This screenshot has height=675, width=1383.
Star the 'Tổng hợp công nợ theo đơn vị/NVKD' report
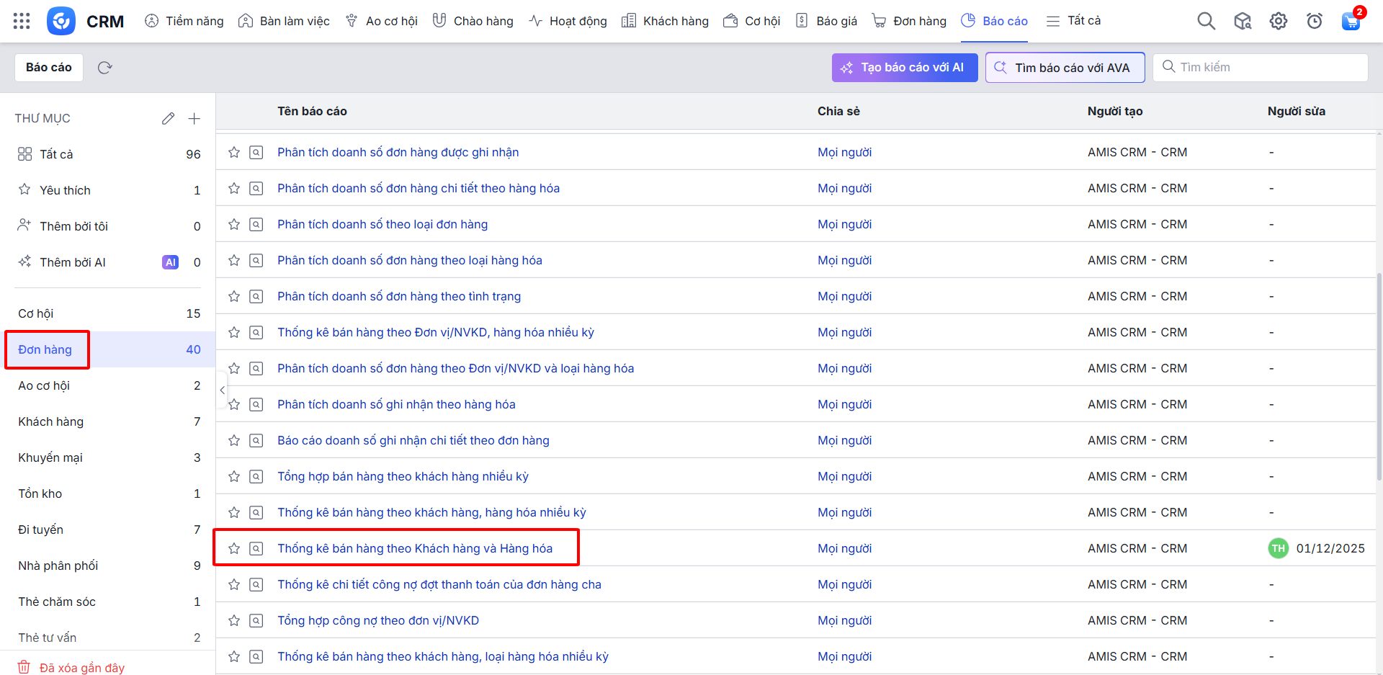tap(234, 620)
